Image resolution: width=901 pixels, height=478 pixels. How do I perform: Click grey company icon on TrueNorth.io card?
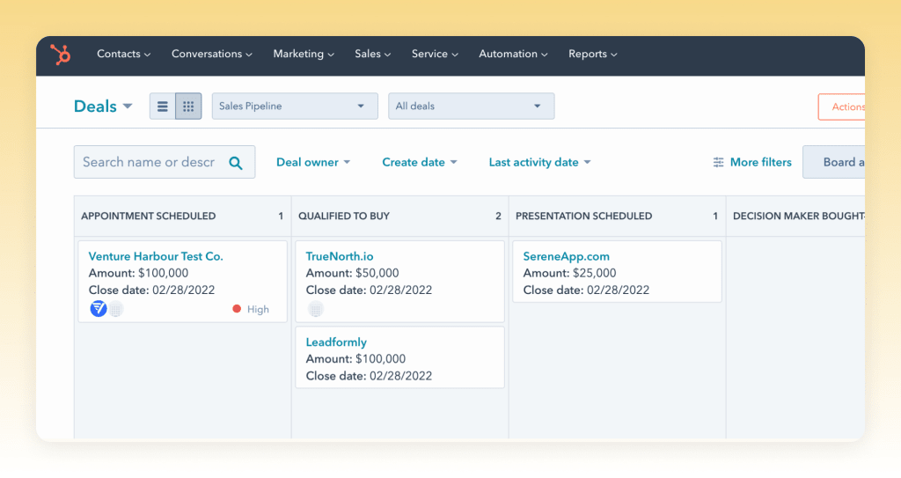[x=316, y=309]
